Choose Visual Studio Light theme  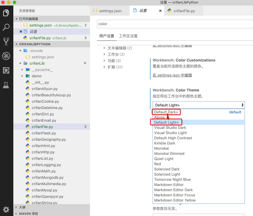pyautogui.click(x=199, y=133)
